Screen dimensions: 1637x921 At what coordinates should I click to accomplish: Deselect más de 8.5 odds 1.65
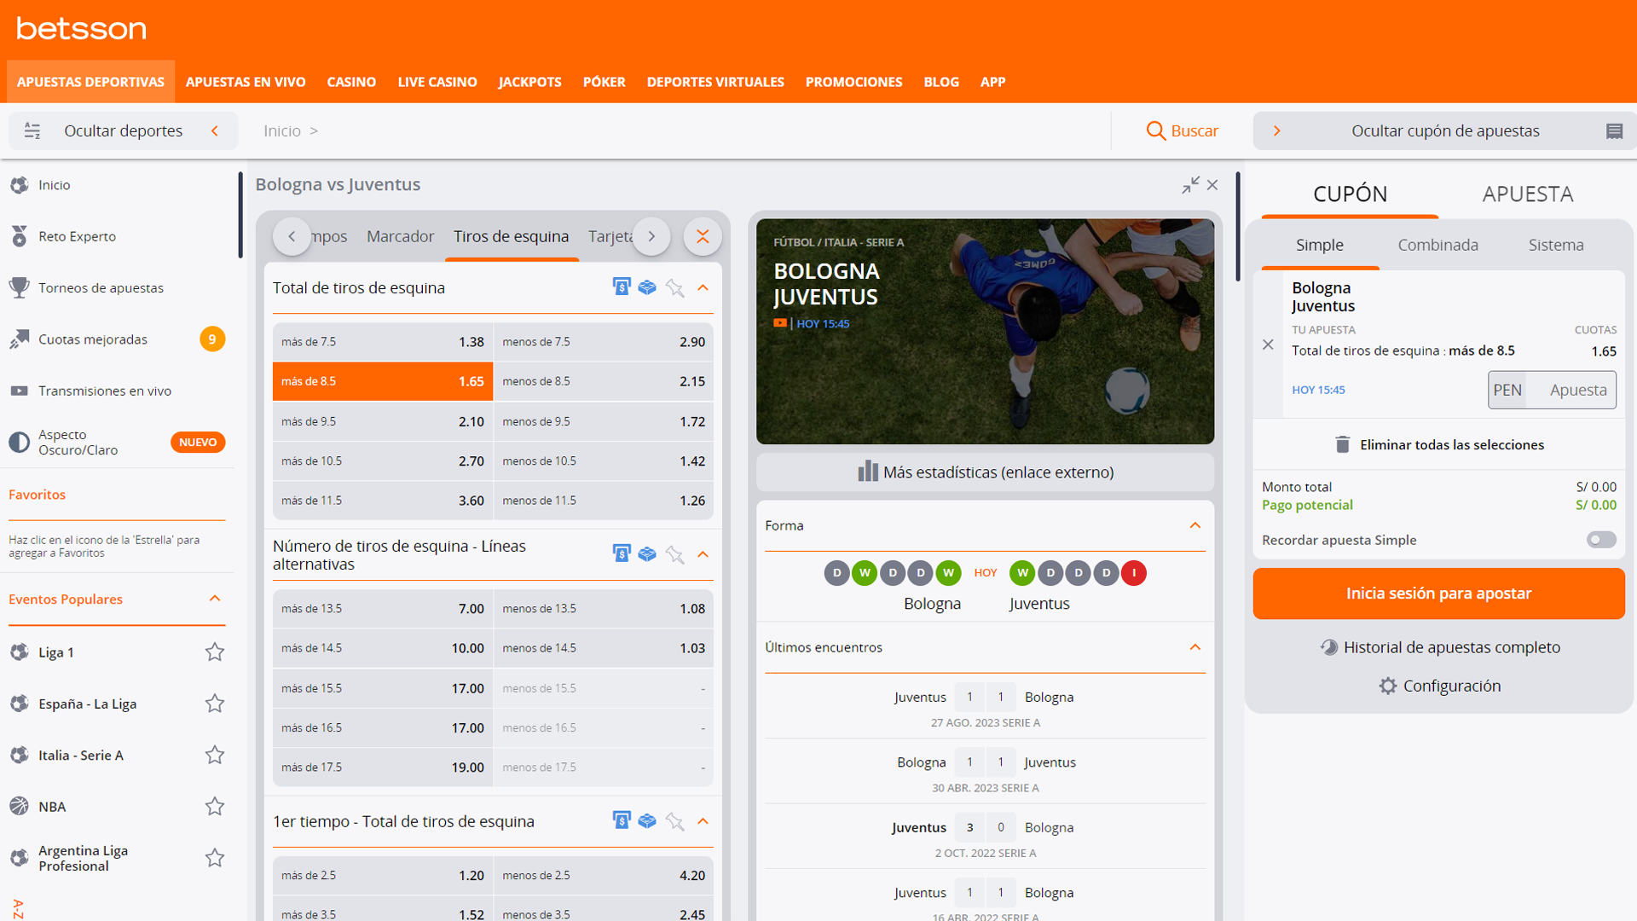[x=383, y=381]
